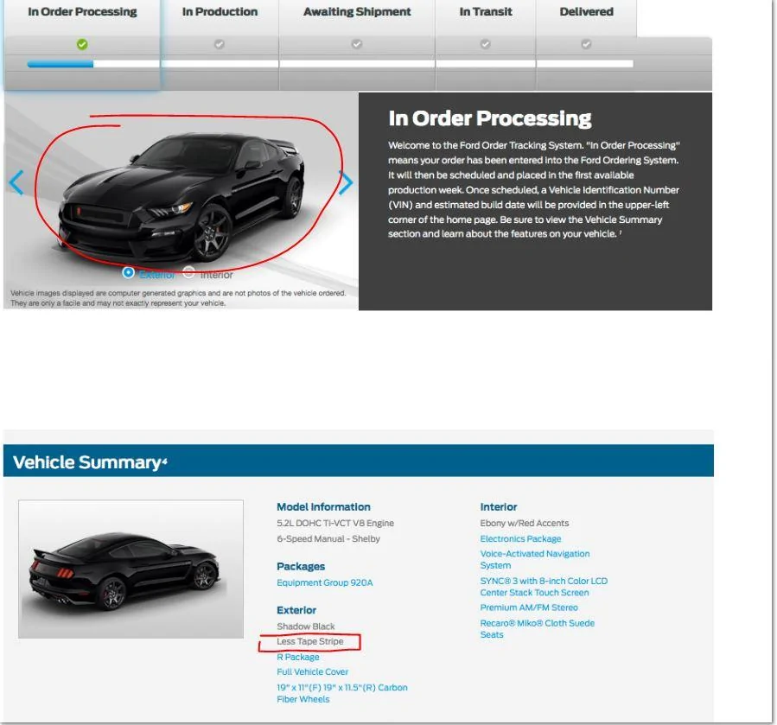Show previous vehicle image with left arrow
The image size is (777, 725).
(16, 182)
